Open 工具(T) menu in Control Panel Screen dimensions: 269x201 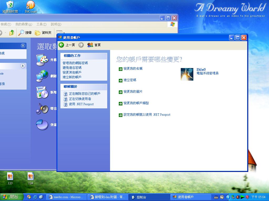point(41,24)
